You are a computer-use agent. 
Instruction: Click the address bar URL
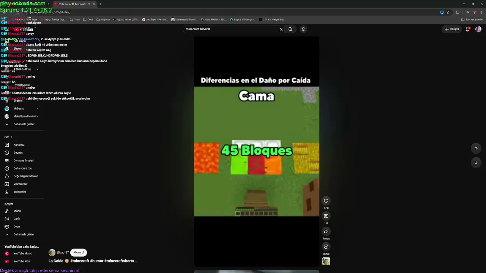click(50, 13)
